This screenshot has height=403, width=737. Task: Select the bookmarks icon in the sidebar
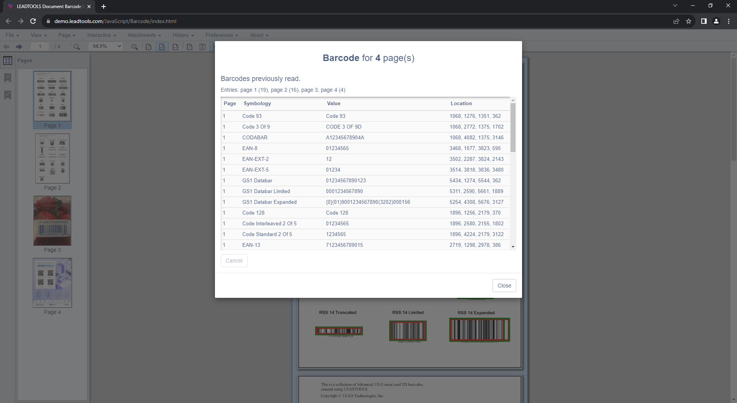pos(8,78)
